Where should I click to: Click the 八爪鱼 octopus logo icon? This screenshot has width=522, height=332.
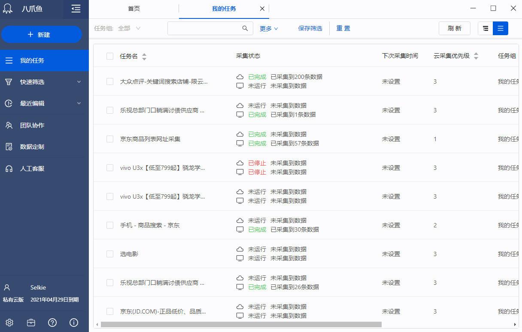point(9,9)
